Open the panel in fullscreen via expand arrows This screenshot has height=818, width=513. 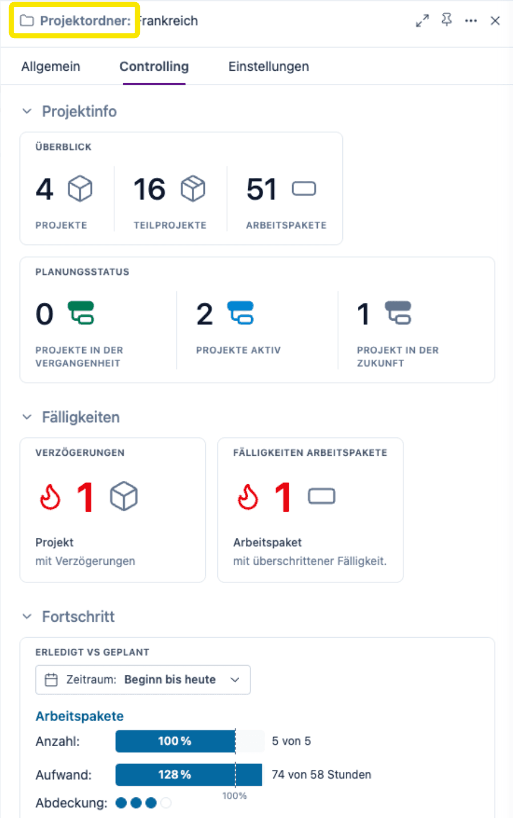pos(422,21)
